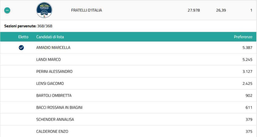
Task: Collapse the Fratelli d'Italia list row
Action: pos(7,11)
